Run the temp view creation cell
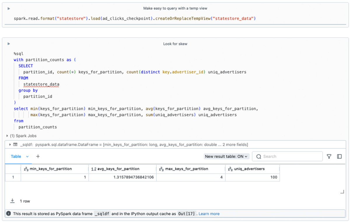This screenshot has height=222, width=350. coord(9,9)
